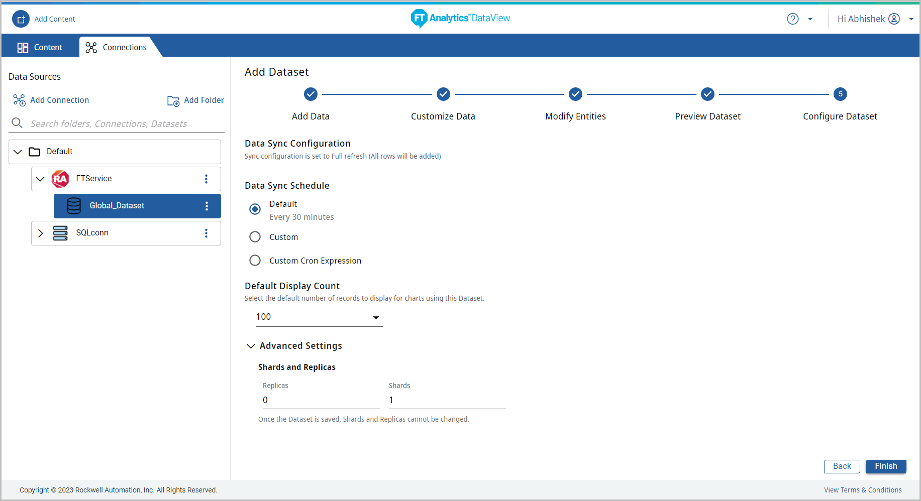The height and width of the screenshot is (501, 921).
Task: Click the Every 30 minutes text
Action: tap(301, 217)
